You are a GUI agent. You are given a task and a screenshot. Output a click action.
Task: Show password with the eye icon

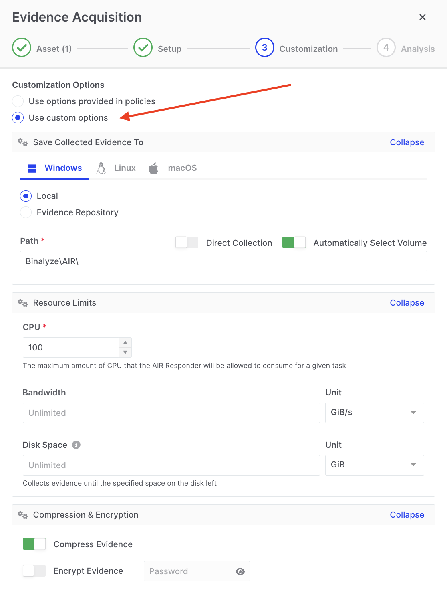240,571
